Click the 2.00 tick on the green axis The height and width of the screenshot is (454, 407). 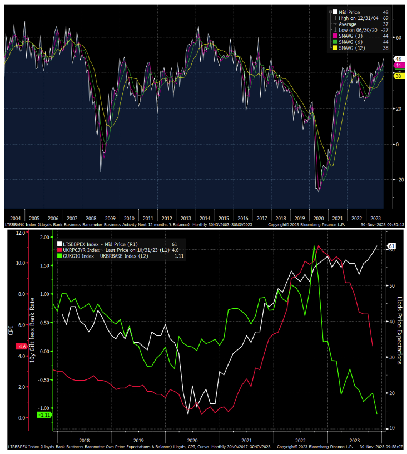(x=44, y=238)
